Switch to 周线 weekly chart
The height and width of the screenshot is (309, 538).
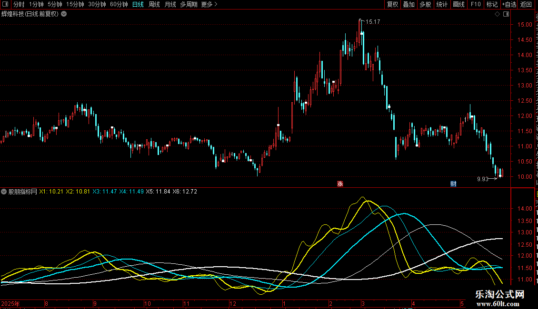pyautogui.click(x=154, y=4)
